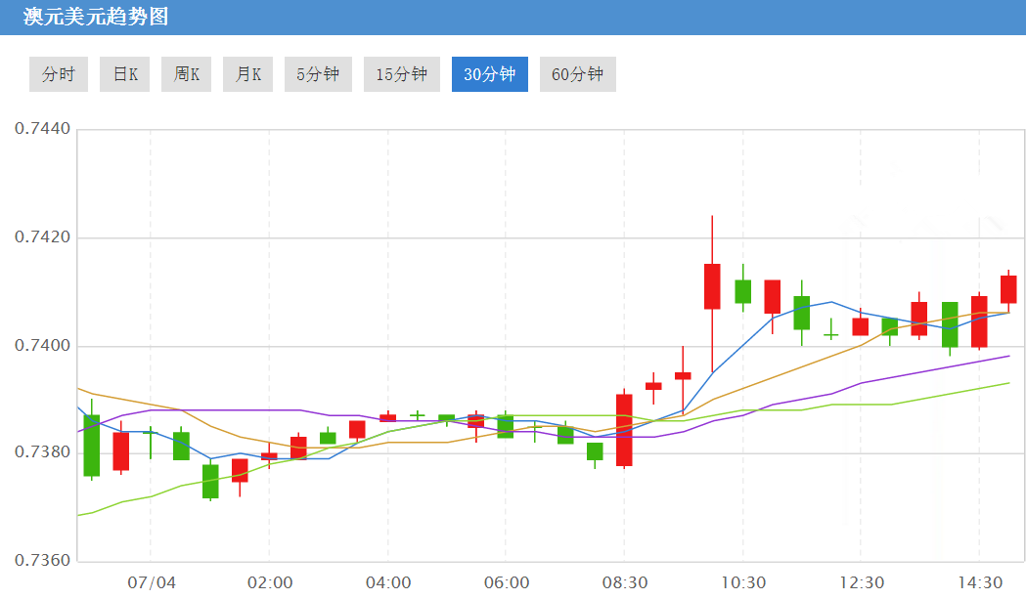The image size is (1026, 599).
Task: Click the last red candle at far right
Action: tap(1008, 289)
